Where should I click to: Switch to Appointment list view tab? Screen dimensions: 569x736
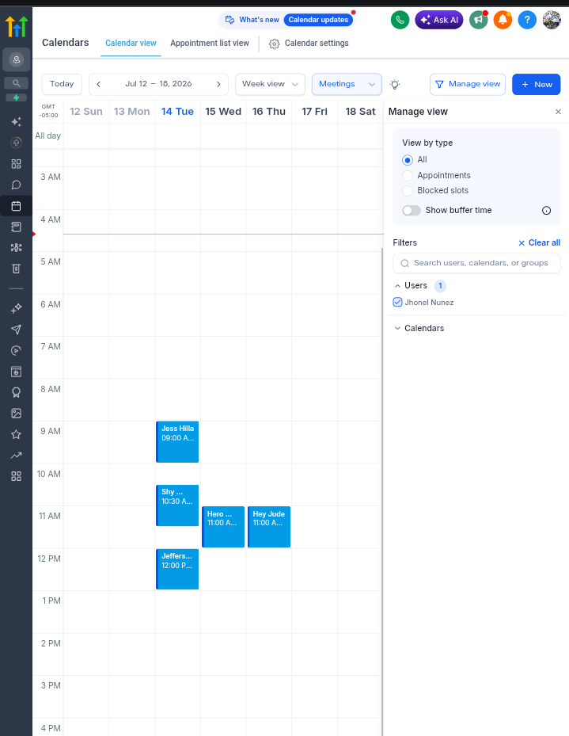(x=210, y=44)
